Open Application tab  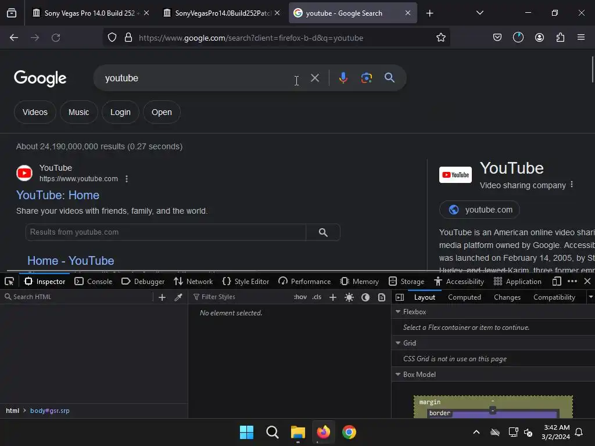click(517, 282)
